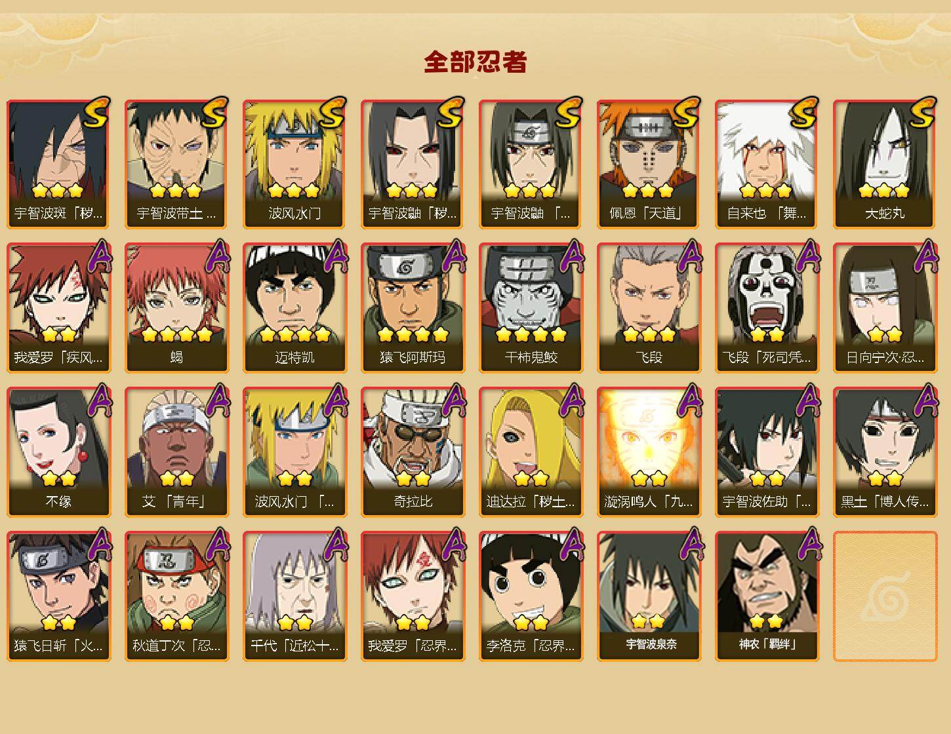Choose the 艾「青年」 ninja portrait
The height and width of the screenshot is (734, 951).
[176, 452]
